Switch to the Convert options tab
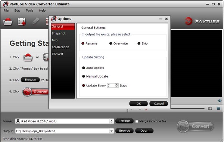The height and width of the screenshot is (143, 224). (63, 54)
